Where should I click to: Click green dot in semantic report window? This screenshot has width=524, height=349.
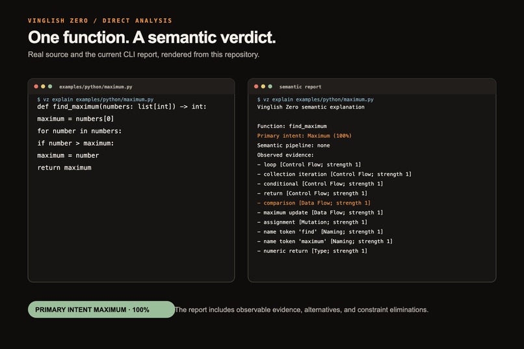270,86
